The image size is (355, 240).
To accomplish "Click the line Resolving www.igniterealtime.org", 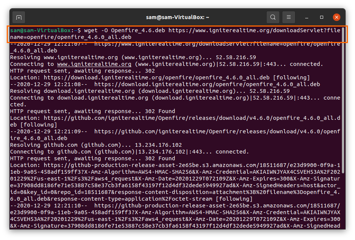I will point(133,57).
